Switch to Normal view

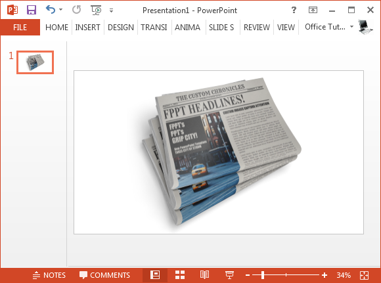(x=155, y=275)
